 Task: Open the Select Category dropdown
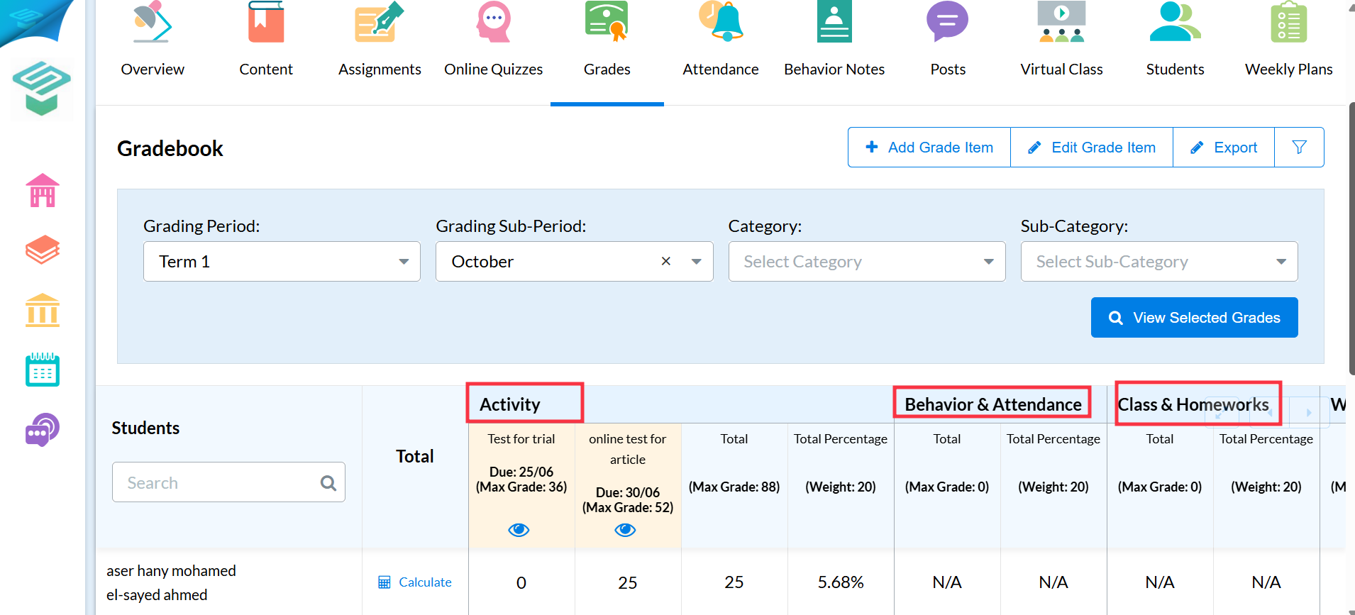[867, 262]
